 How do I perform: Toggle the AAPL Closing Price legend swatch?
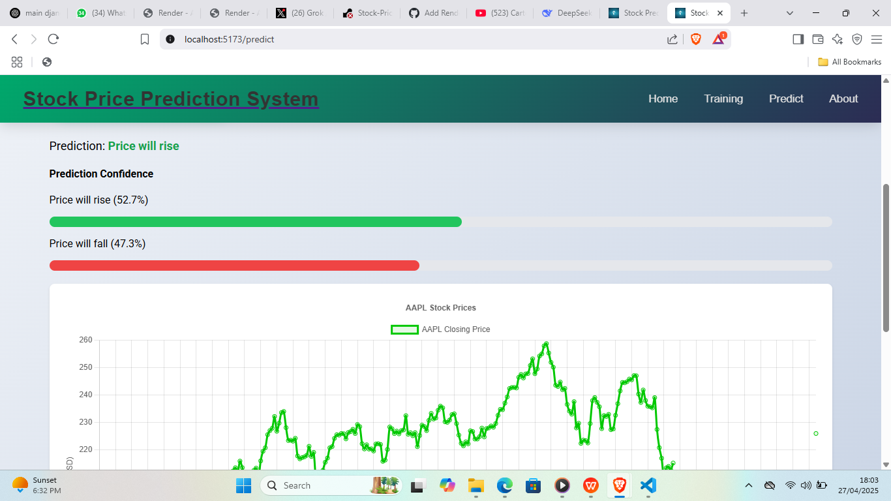tap(404, 329)
